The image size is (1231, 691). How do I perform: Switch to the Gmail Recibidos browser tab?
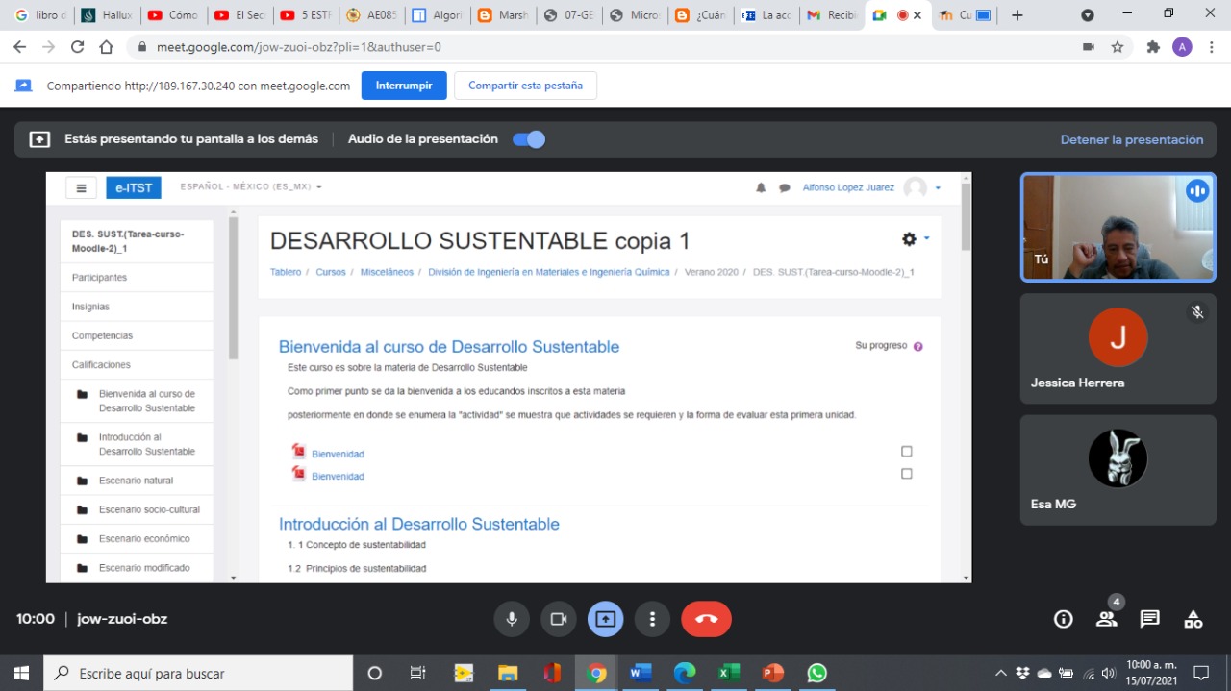coord(830,15)
